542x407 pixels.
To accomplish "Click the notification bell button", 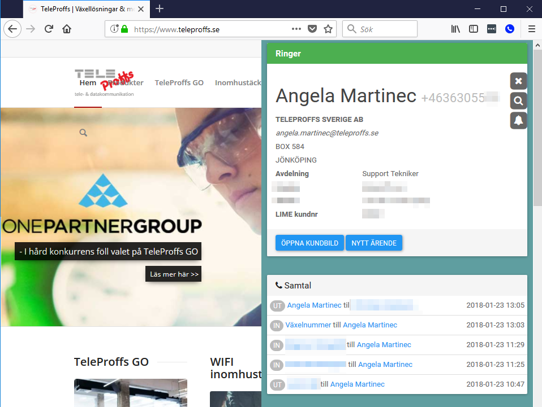I will point(518,120).
